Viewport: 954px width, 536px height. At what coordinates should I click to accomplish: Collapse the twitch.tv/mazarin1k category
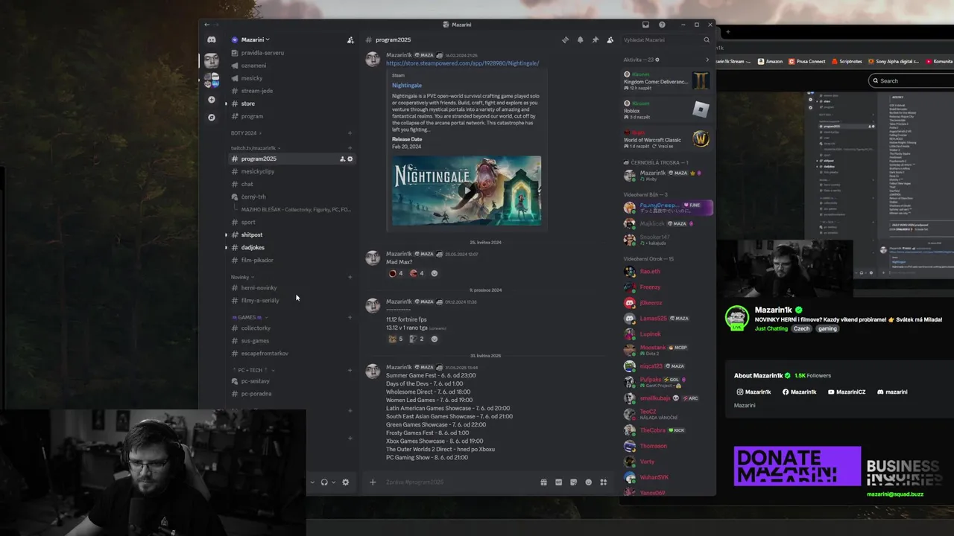coord(255,148)
